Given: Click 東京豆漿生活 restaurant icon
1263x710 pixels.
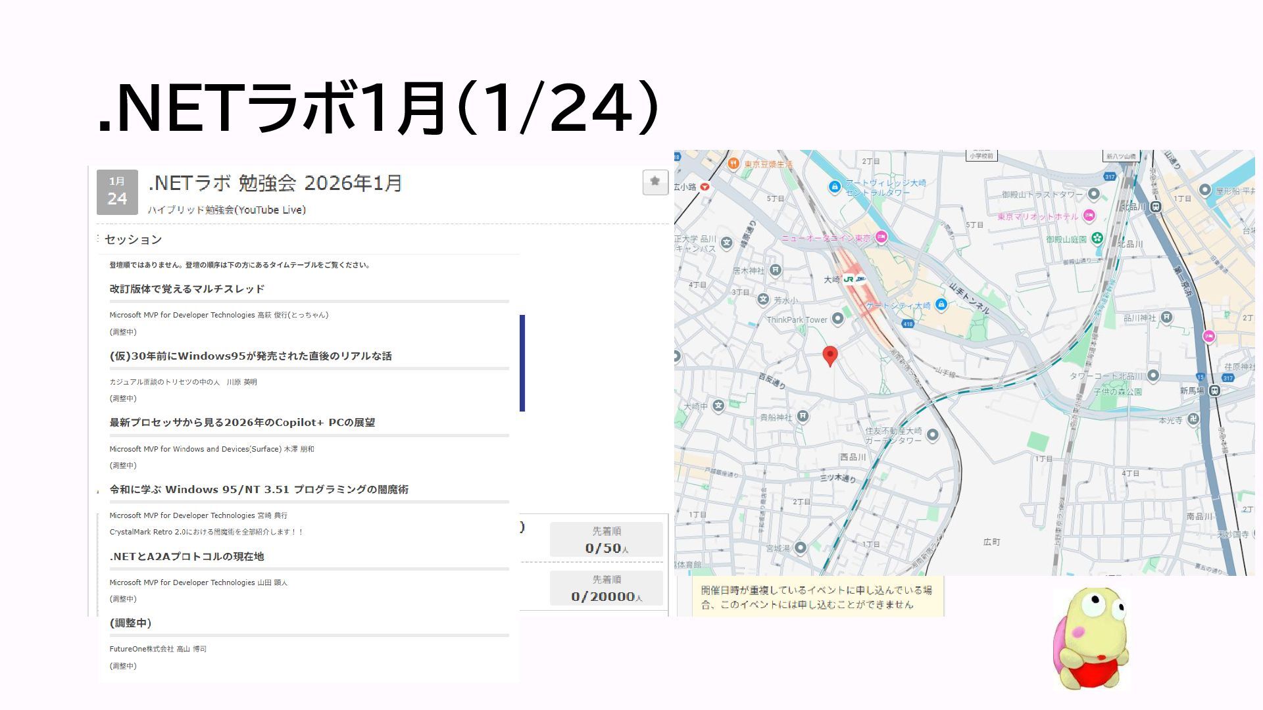Looking at the screenshot, I should point(733,163).
